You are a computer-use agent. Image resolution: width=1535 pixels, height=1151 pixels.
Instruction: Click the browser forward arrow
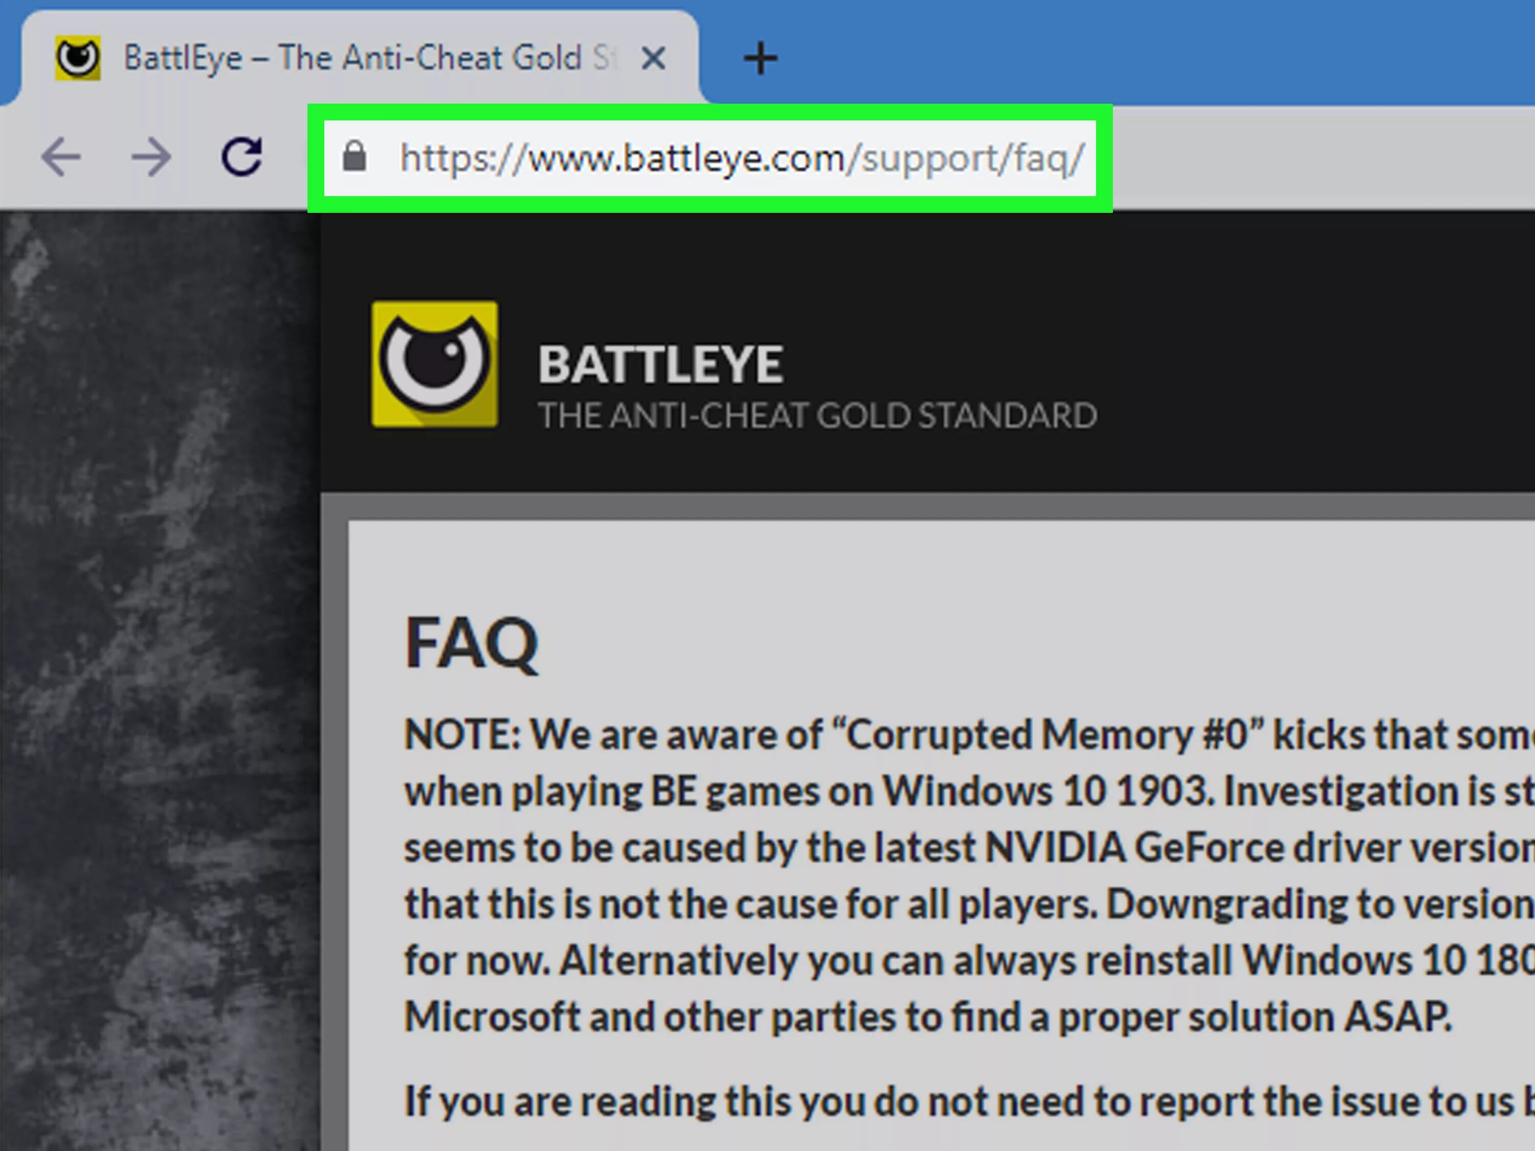151,157
